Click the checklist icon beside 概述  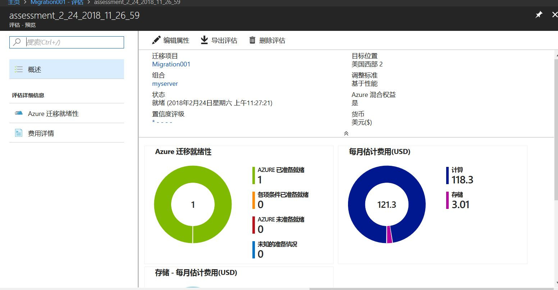(18, 69)
